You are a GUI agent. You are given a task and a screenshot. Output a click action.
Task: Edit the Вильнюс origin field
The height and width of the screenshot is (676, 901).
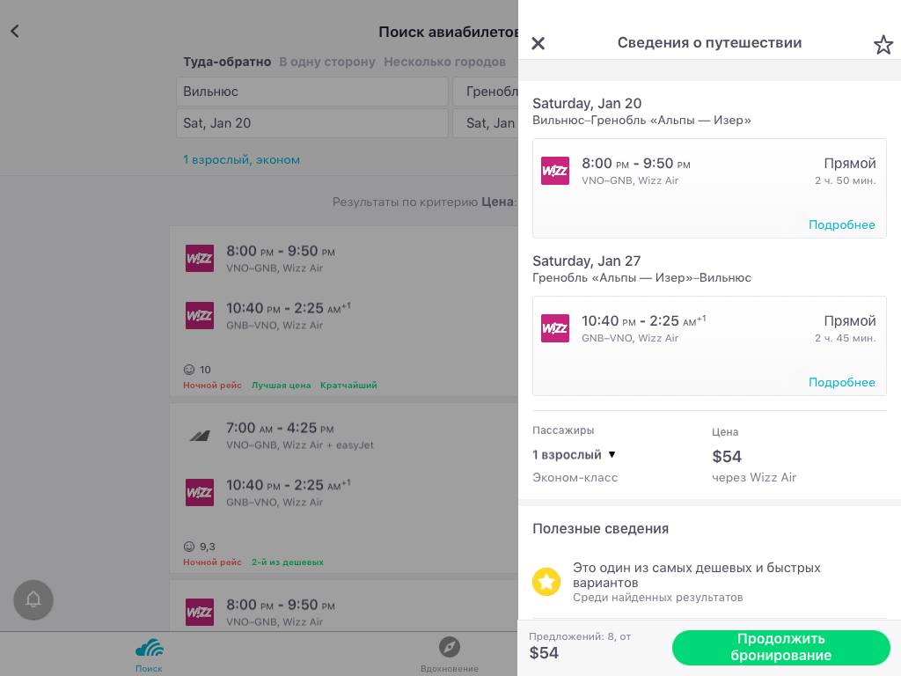coord(312,92)
